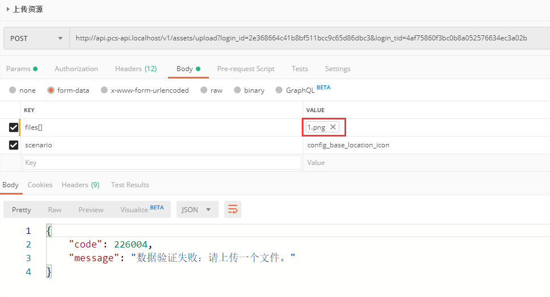This screenshot has width=550, height=297.
Task: Collapse the 上传资源 section triangle
Action: [x=7, y=9]
